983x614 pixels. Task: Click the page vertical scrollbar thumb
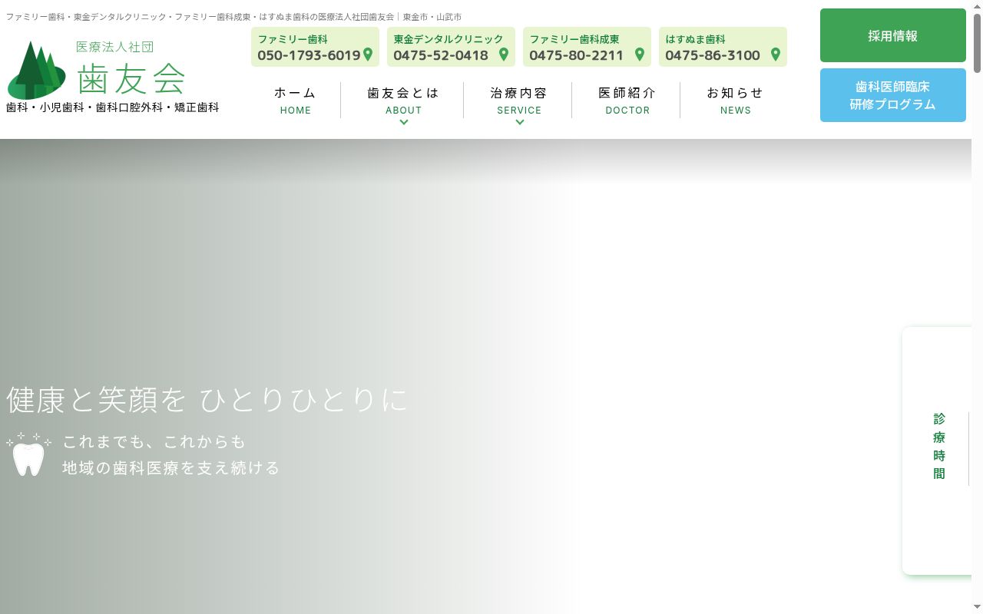click(977, 42)
